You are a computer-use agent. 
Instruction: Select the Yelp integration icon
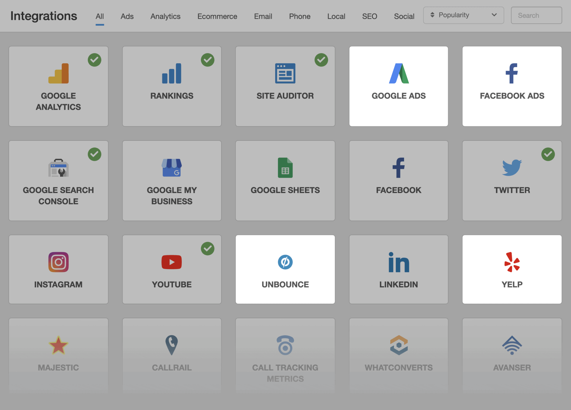pyautogui.click(x=512, y=262)
